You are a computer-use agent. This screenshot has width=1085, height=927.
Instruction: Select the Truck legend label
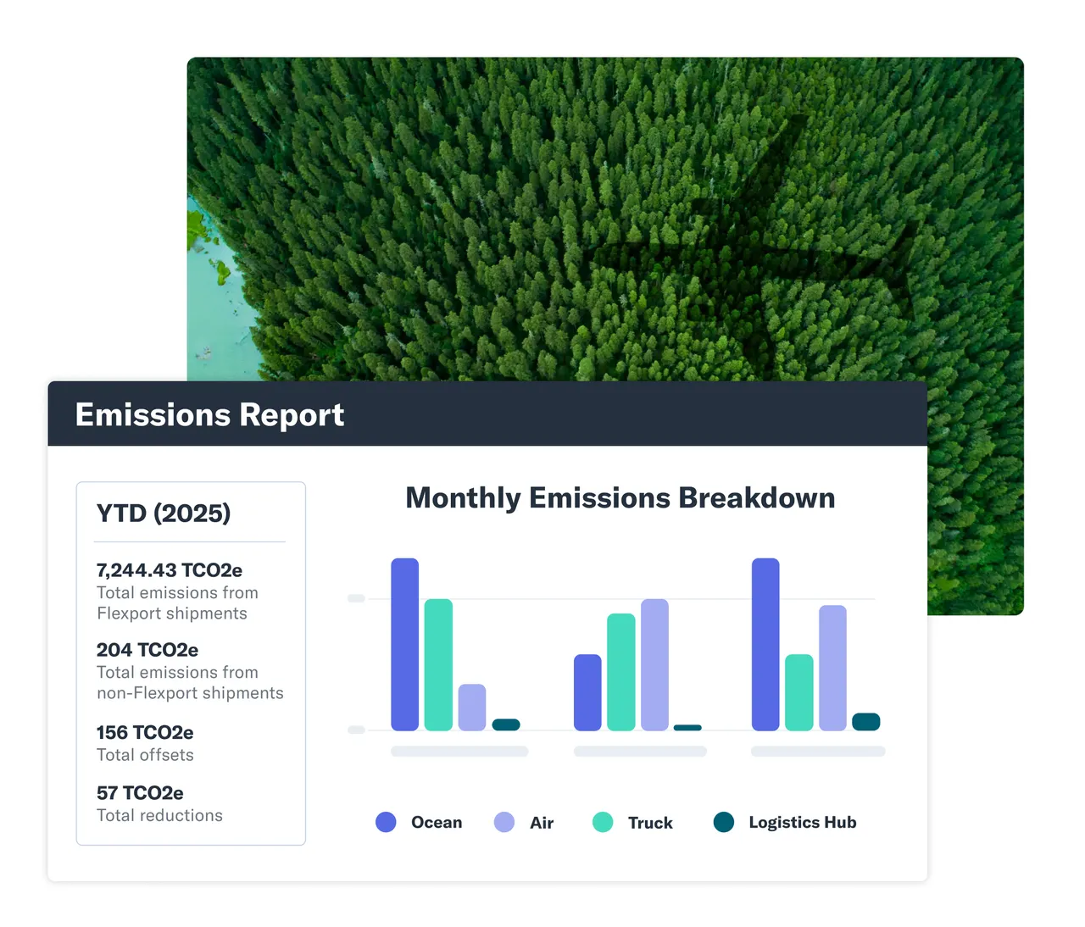[x=650, y=823]
